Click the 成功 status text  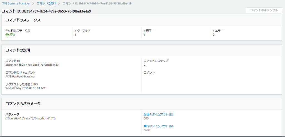tap(12, 35)
